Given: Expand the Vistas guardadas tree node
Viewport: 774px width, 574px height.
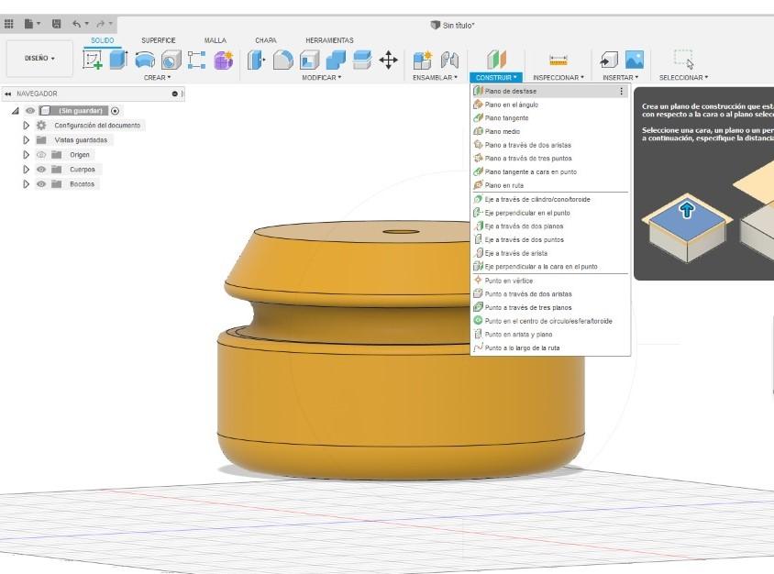Looking at the screenshot, I should tap(27, 140).
